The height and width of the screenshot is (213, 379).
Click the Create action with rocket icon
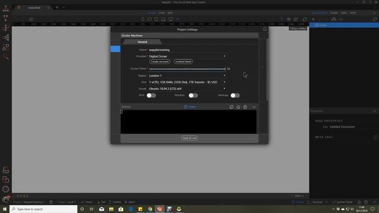189,106
